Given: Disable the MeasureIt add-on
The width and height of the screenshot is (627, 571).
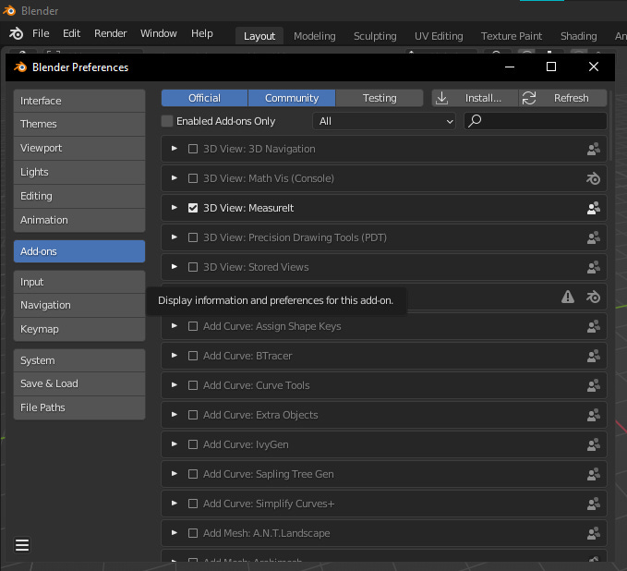Looking at the screenshot, I should click(x=193, y=208).
